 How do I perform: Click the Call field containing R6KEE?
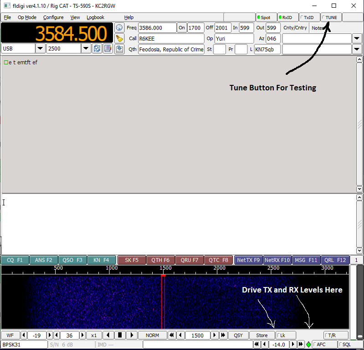[x=171, y=39]
